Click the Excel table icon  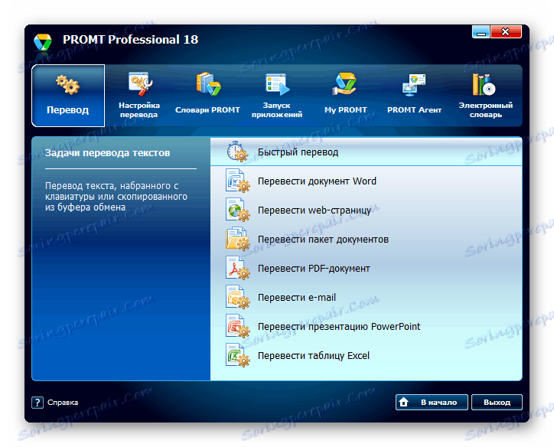click(x=237, y=355)
